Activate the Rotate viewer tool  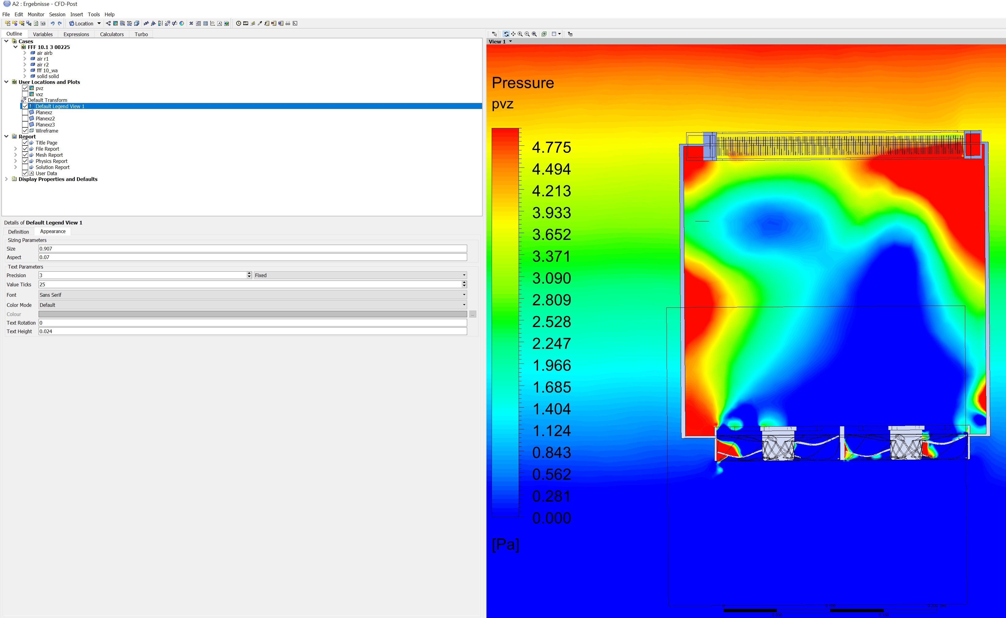click(506, 34)
